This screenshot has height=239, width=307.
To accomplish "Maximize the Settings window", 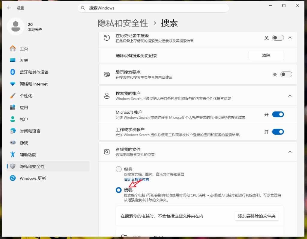I will 284,6.
